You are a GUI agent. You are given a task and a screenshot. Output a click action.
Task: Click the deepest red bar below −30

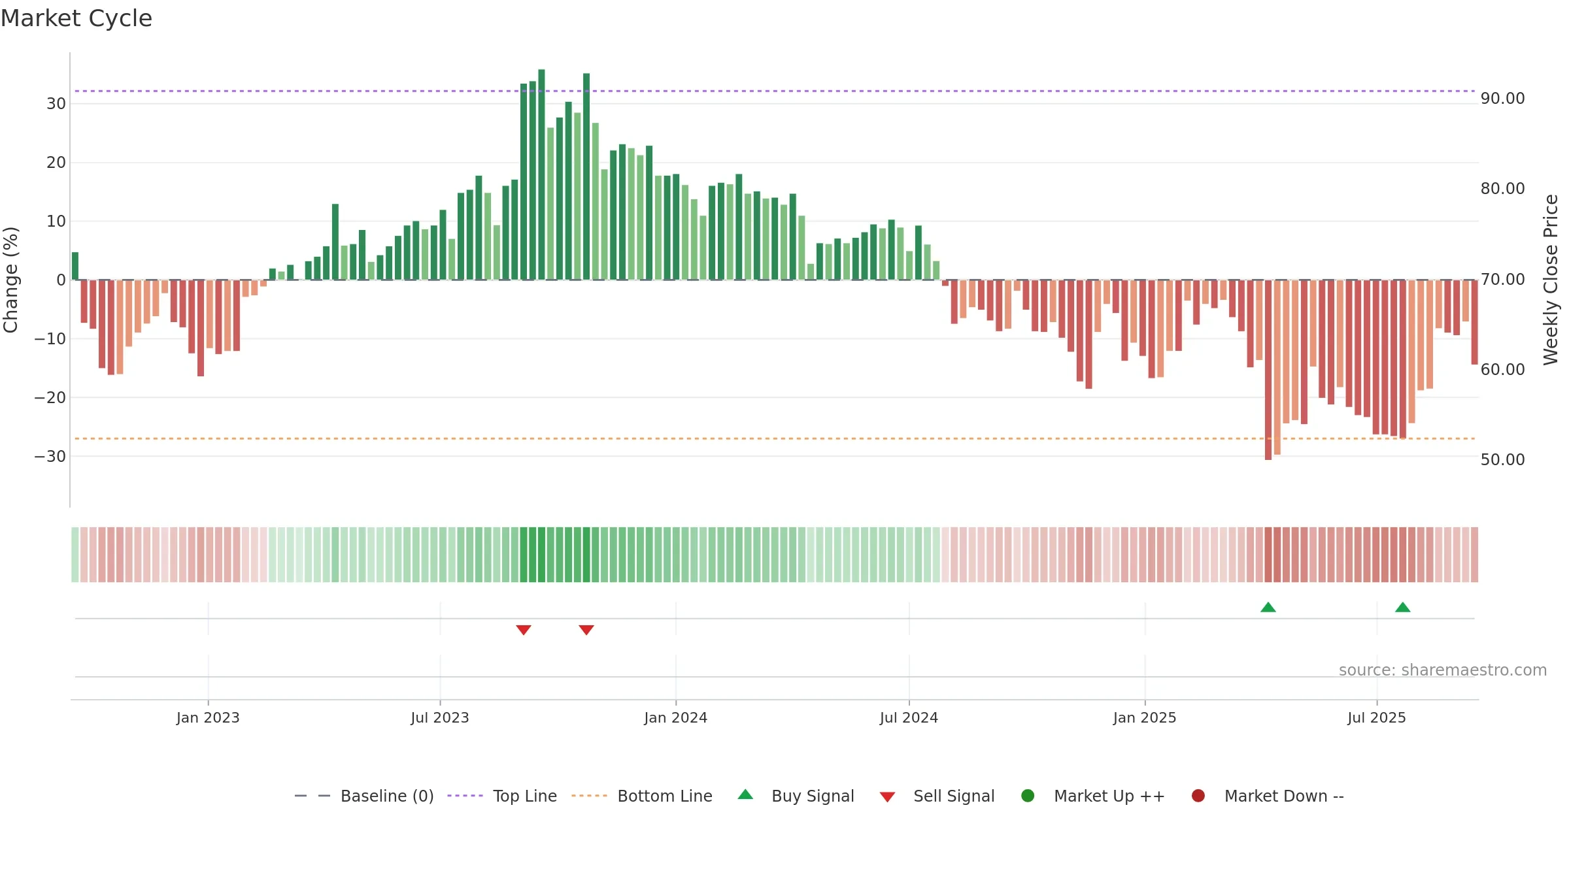point(1268,370)
